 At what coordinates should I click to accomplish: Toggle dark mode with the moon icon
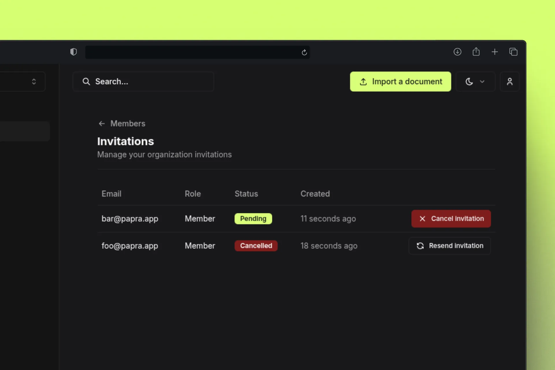pyautogui.click(x=469, y=82)
